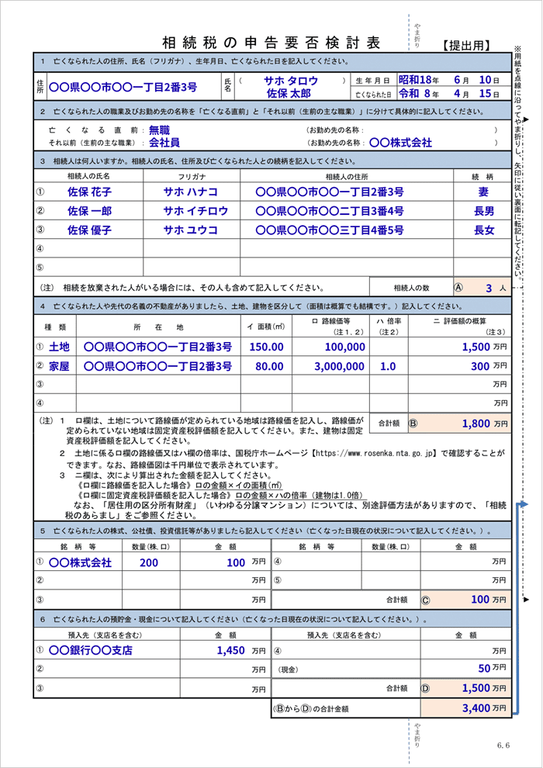543x768 pixels.
Task: Click the 100 万円 amount in stock row ①
Action: 246,562
